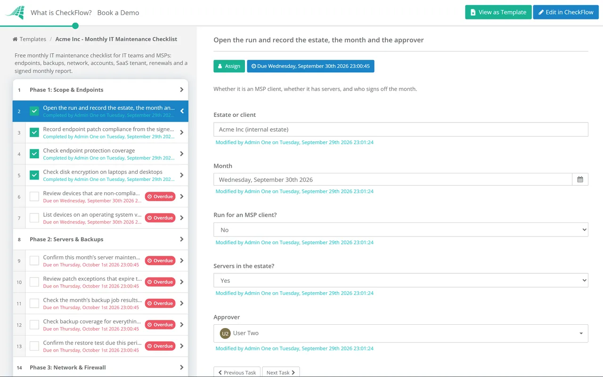The width and height of the screenshot is (603, 377).
Task: Click 'Phase 2: Servers & Backups' heading text
Action: click(66, 239)
